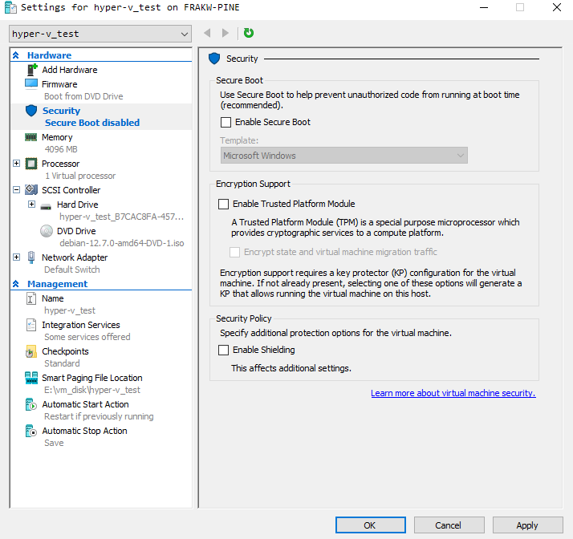Enable Secure Boot checkbox

[x=226, y=122]
